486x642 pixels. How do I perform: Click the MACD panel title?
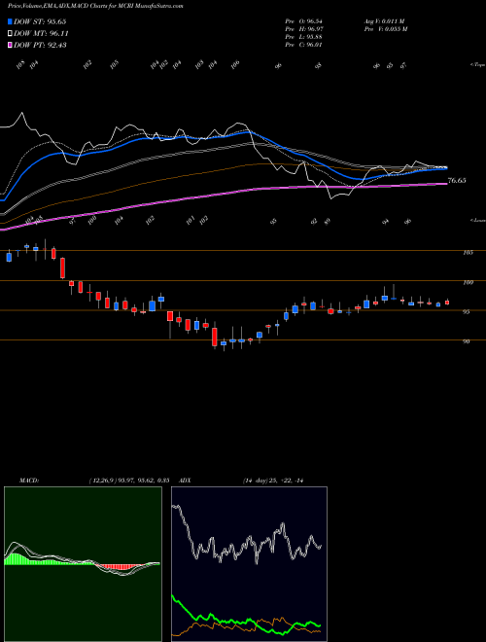click(28, 481)
